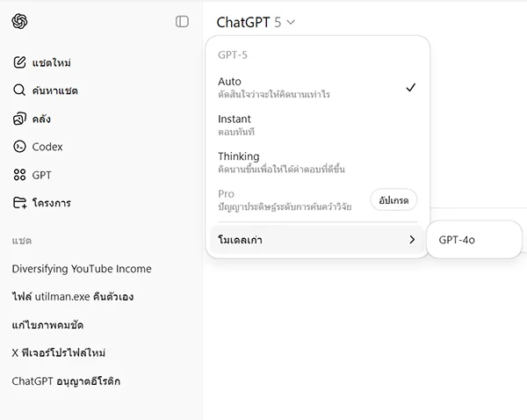
Task: Click the GPT grid icon
Action: tap(20, 175)
